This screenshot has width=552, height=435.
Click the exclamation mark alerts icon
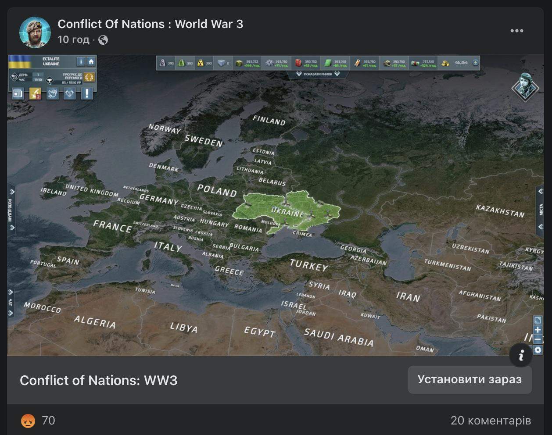87,93
